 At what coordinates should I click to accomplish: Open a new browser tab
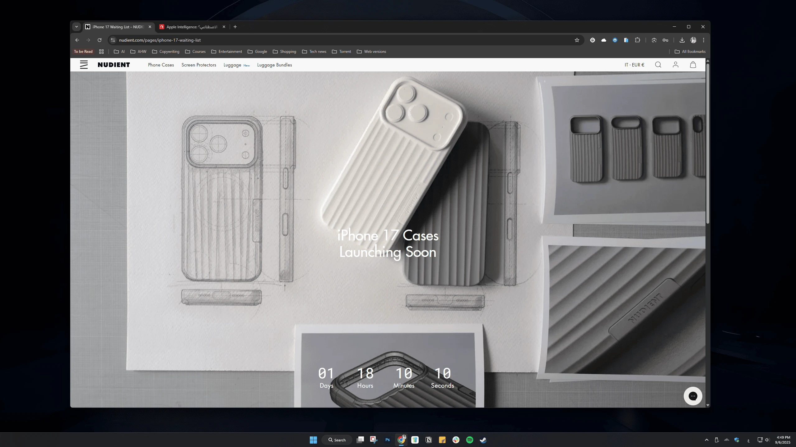(x=235, y=27)
